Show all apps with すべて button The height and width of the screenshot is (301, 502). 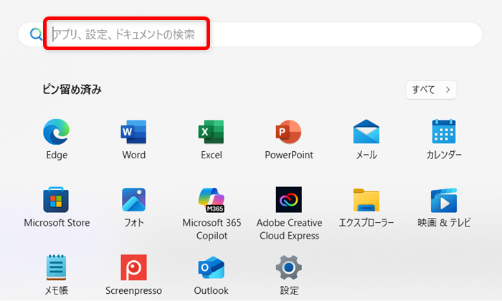pos(431,90)
